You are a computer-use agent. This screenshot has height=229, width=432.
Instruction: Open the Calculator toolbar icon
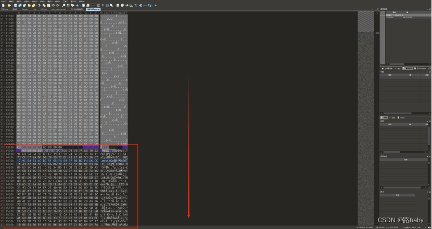(x=118, y=5)
